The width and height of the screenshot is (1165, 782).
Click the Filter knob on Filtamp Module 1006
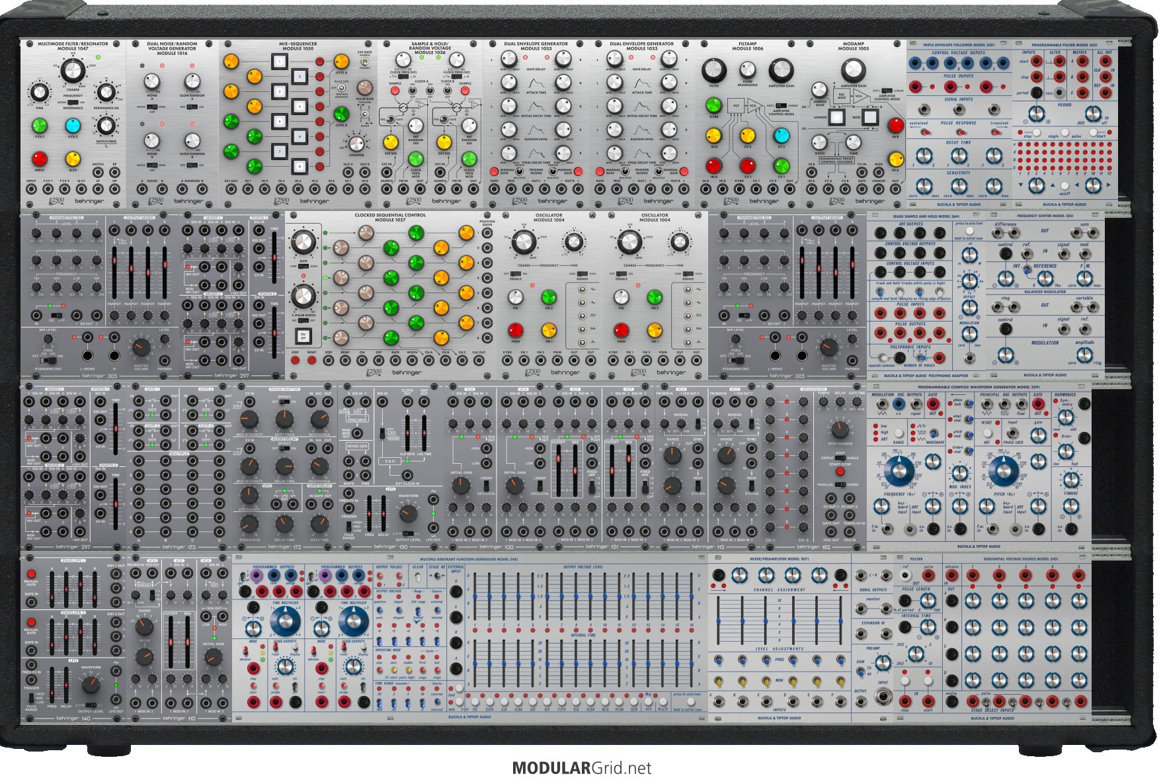pos(714,70)
